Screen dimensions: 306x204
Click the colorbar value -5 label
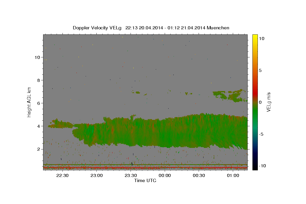tap(261, 134)
